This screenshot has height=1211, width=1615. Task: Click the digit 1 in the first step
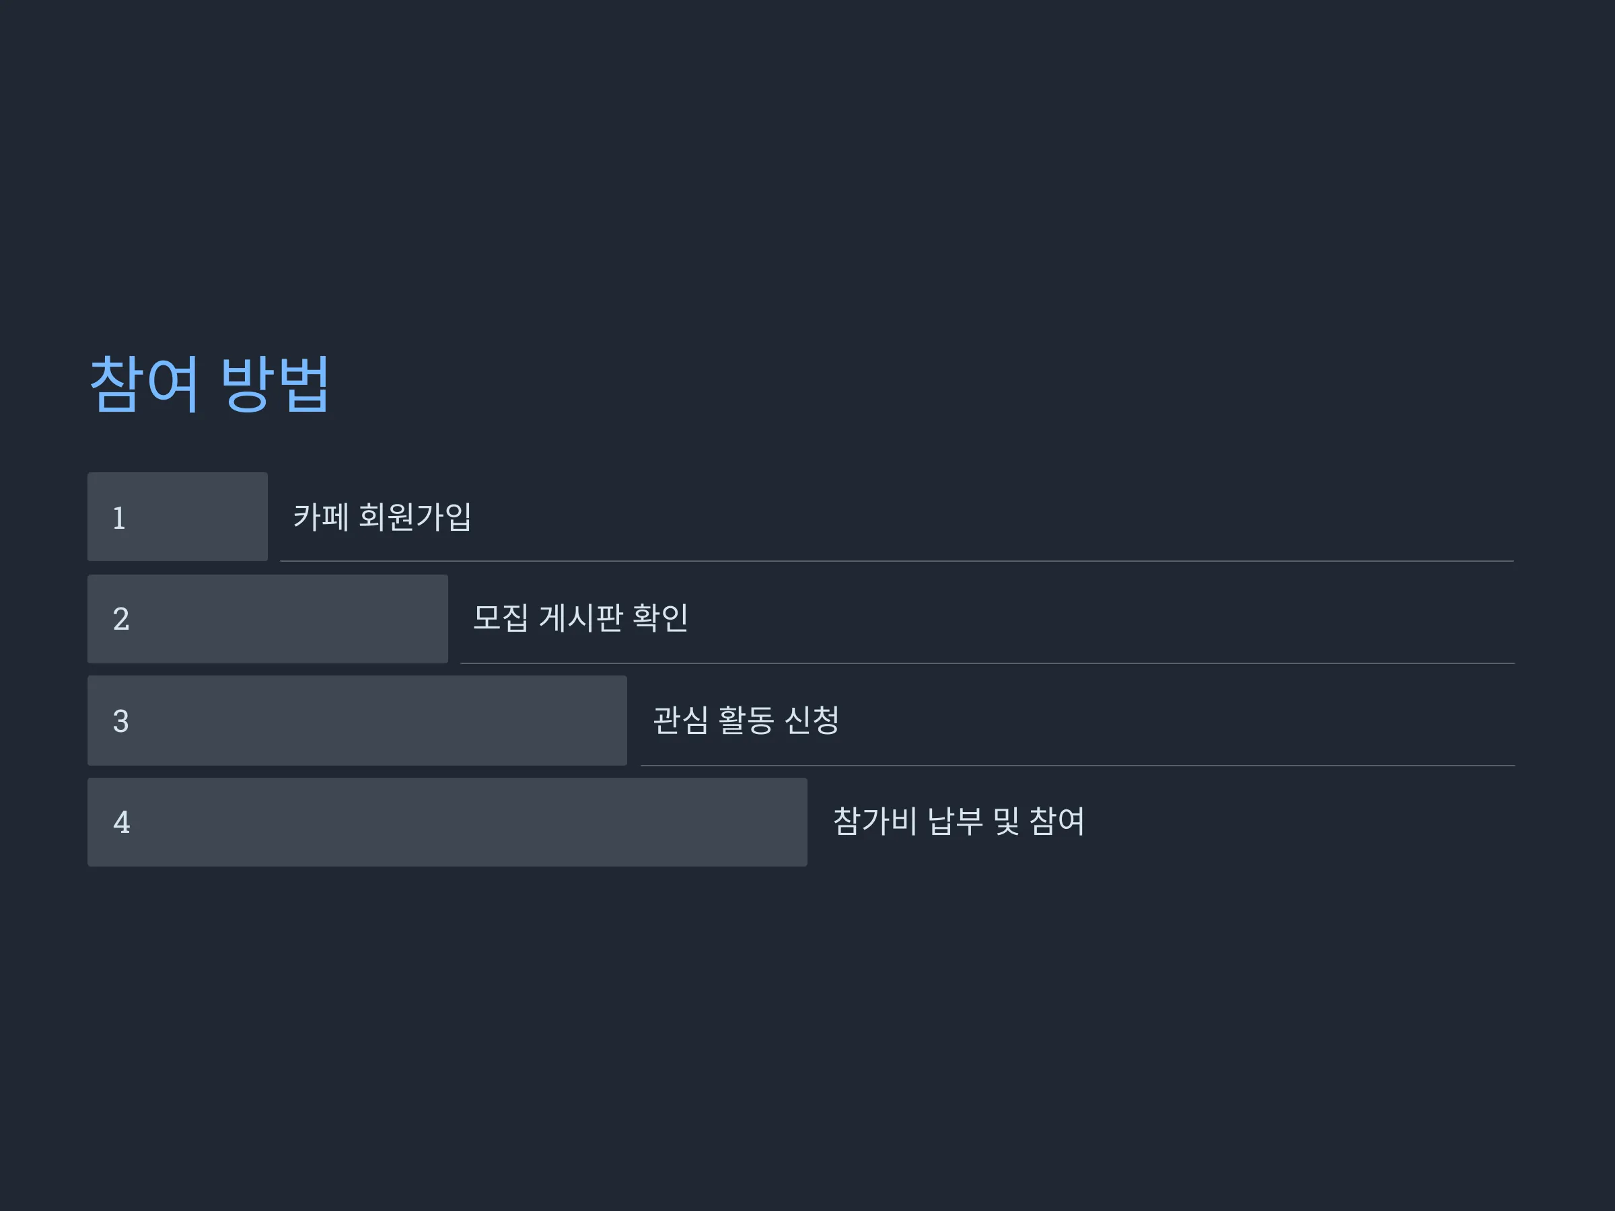[x=119, y=518]
